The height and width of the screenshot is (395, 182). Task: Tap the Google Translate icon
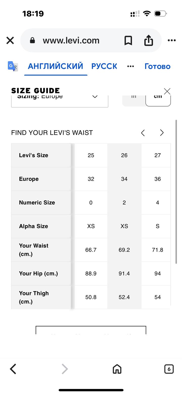[x=13, y=66]
